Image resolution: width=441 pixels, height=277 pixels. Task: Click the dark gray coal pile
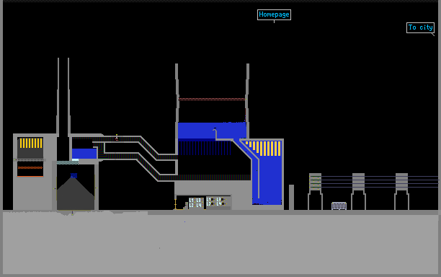tap(76, 193)
